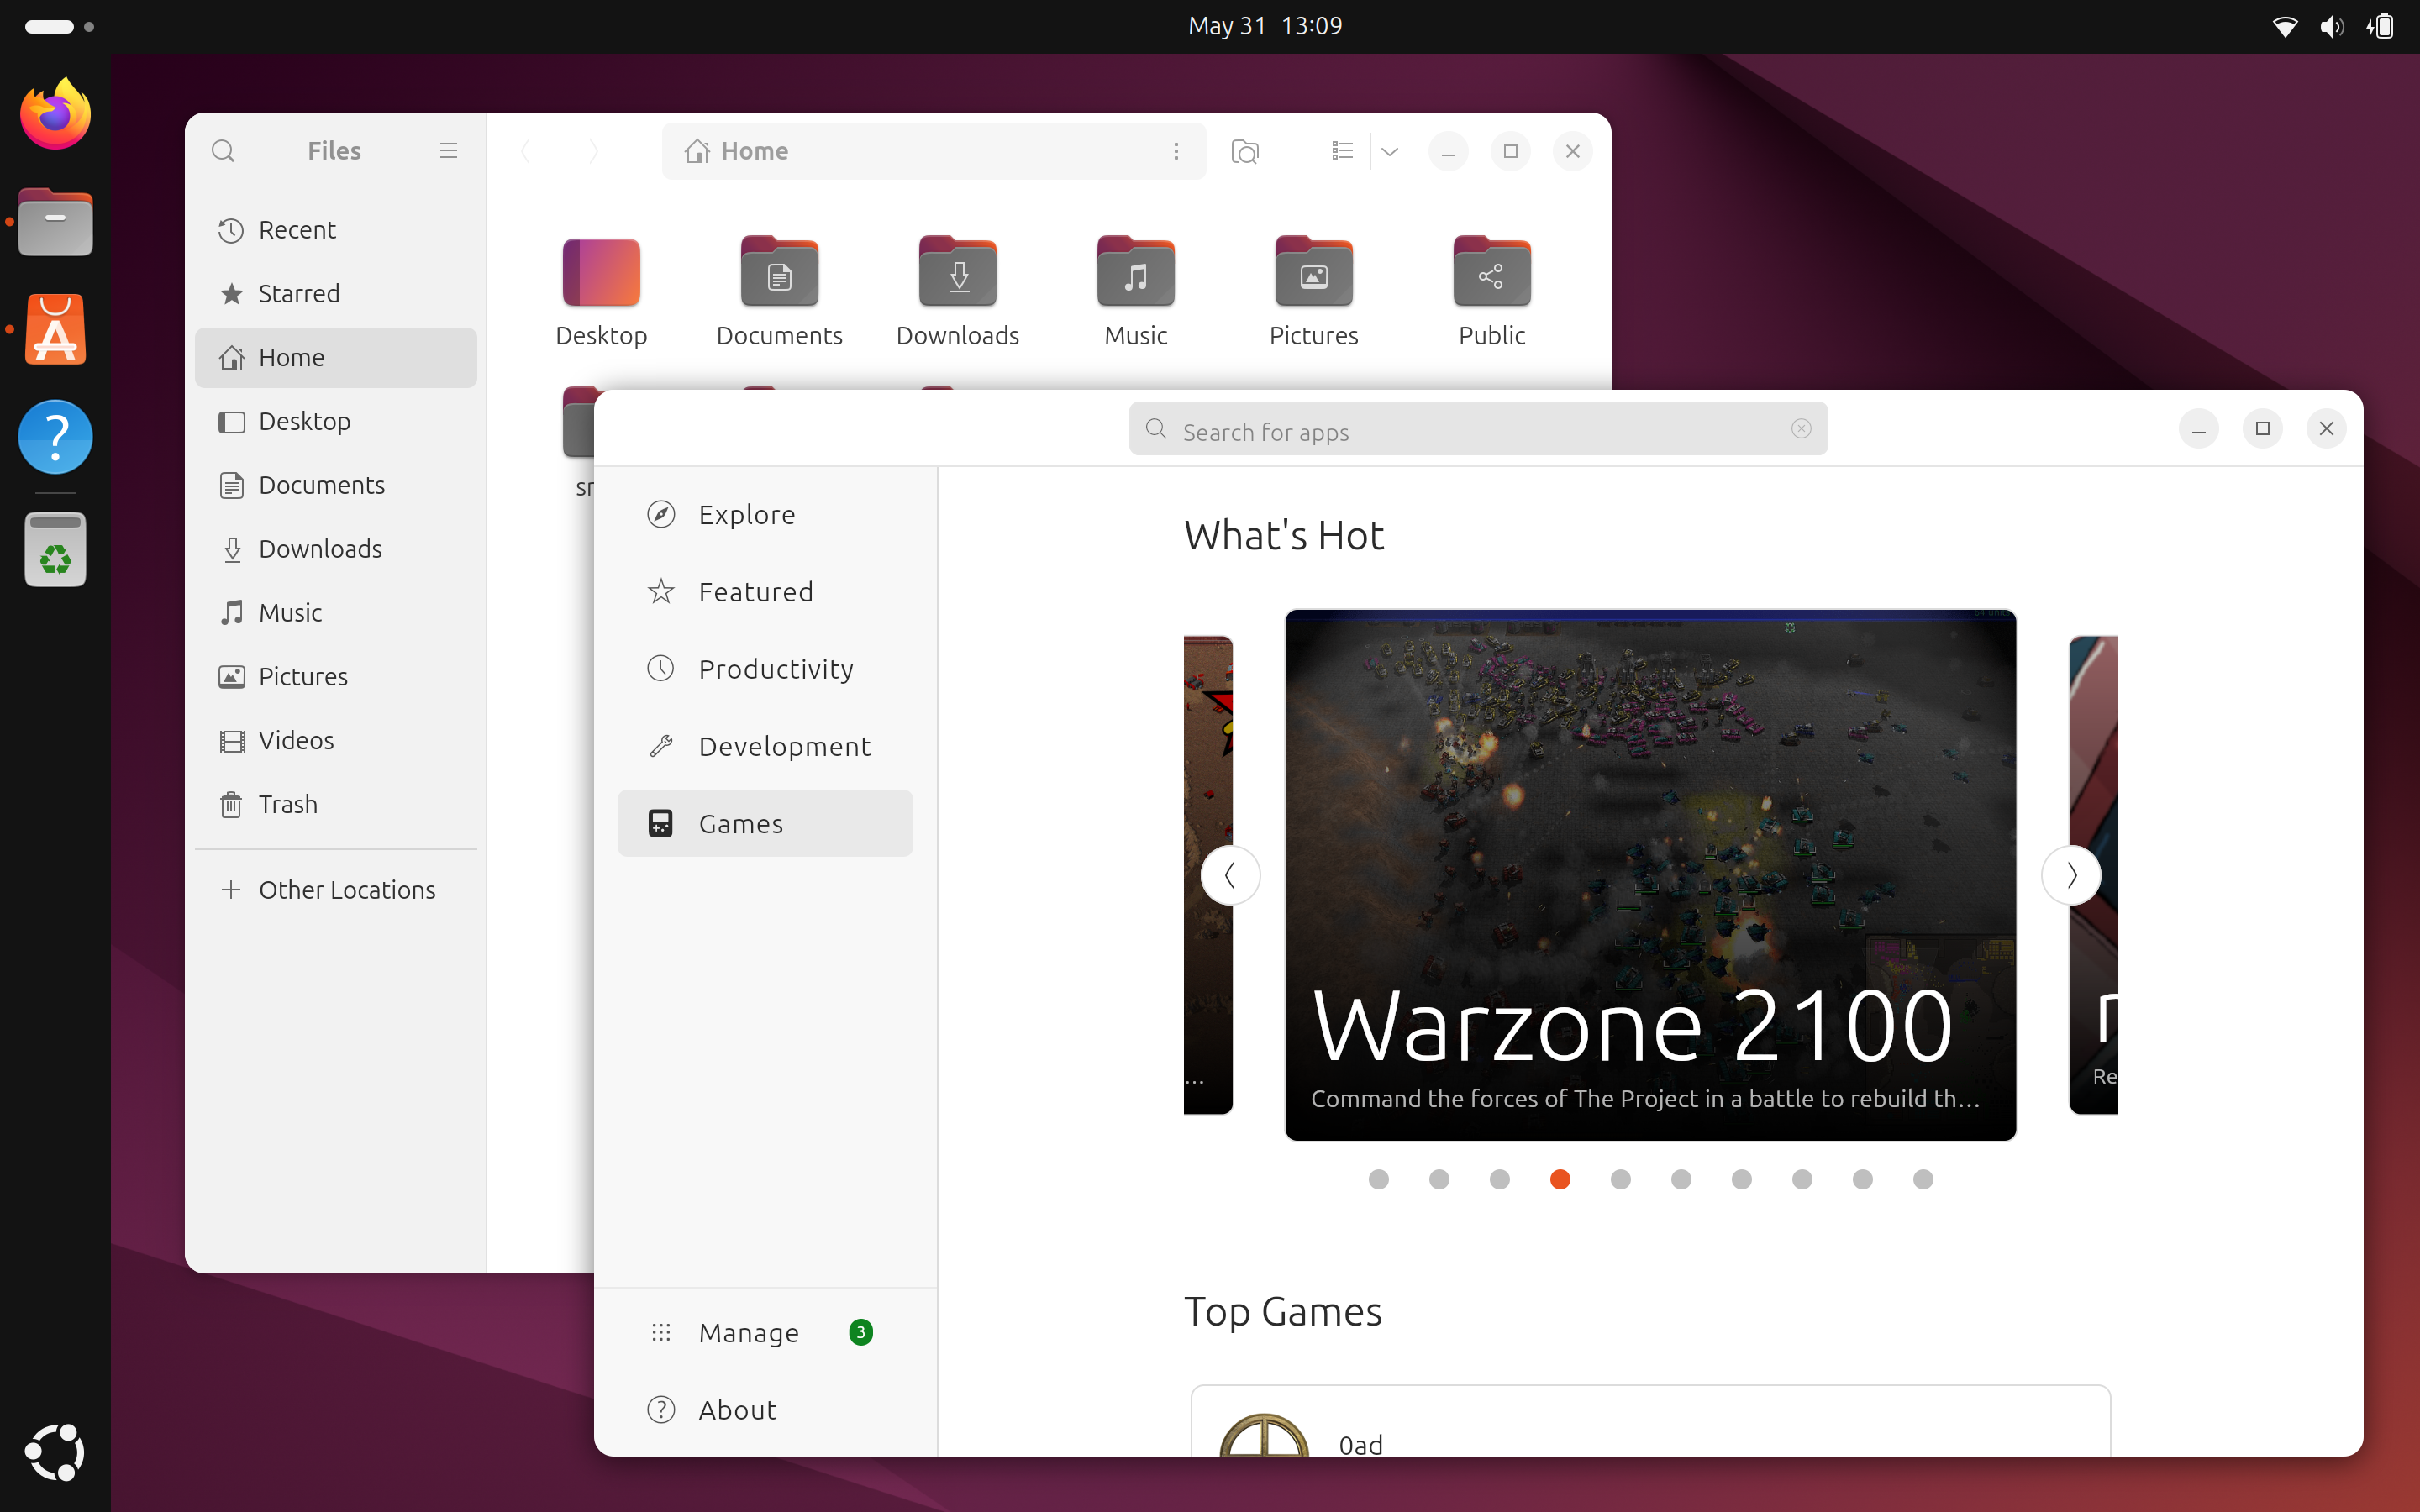The width and height of the screenshot is (2420, 1512).
Task: Open the Documents folder icon in the Files grid
Action: pyautogui.click(x=779, y=271)
